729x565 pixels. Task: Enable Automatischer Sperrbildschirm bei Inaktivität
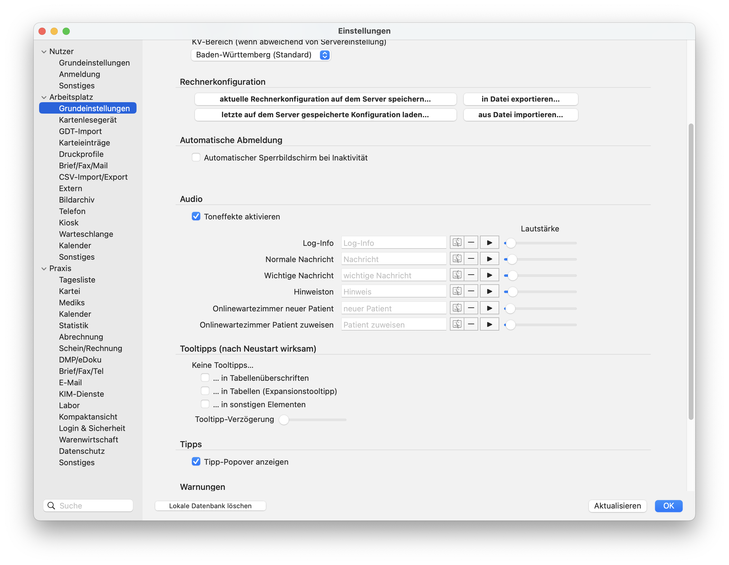(196, 157)
